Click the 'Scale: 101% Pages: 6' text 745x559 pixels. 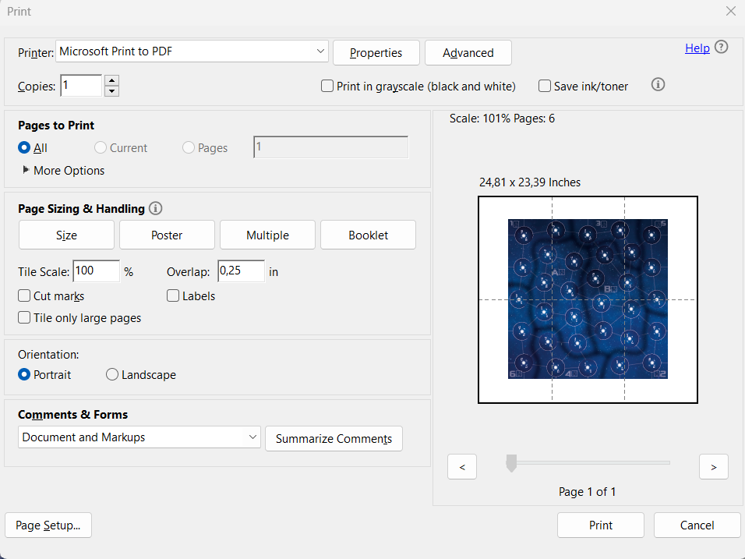click(x=502, y=119)
